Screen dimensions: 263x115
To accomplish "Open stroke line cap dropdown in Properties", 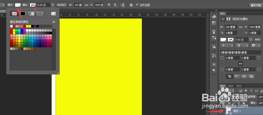I will tap(242, 45).
